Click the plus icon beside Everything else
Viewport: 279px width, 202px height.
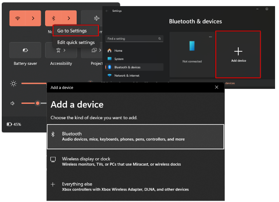(x=53, y=184)
